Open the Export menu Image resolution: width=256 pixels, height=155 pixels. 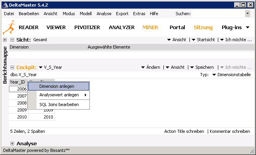pyautogui.click(x=122, y=14)
